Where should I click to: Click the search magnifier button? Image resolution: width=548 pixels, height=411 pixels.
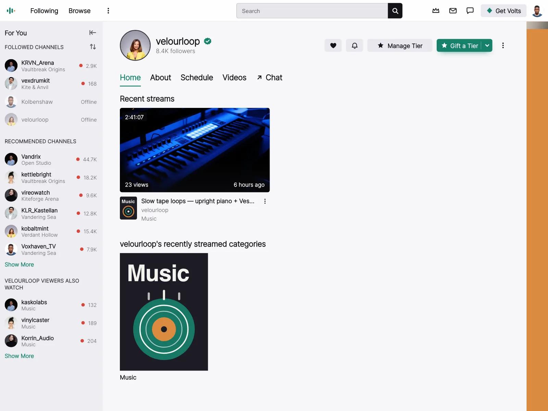point(395,11)
